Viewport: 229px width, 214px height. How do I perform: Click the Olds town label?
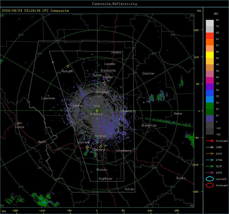[97, 106]
